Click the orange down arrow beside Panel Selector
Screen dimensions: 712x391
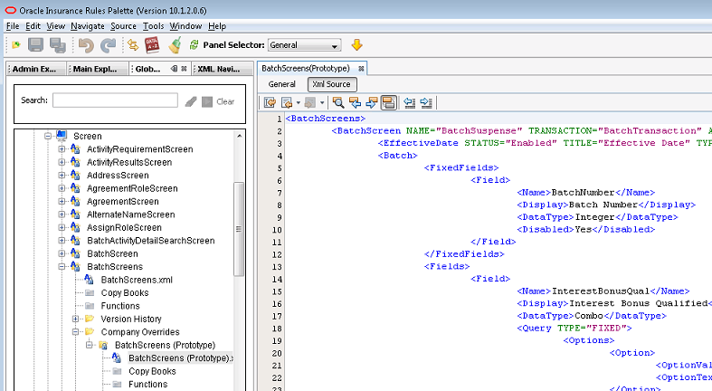(x=356, y=44)
